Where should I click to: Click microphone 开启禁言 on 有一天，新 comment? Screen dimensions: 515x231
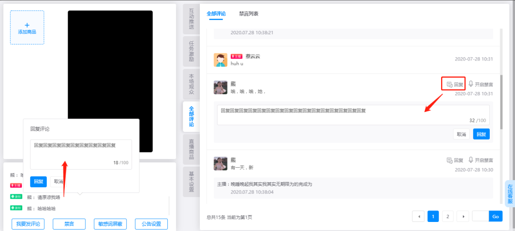pyautogui.click(x=481, y=160)
